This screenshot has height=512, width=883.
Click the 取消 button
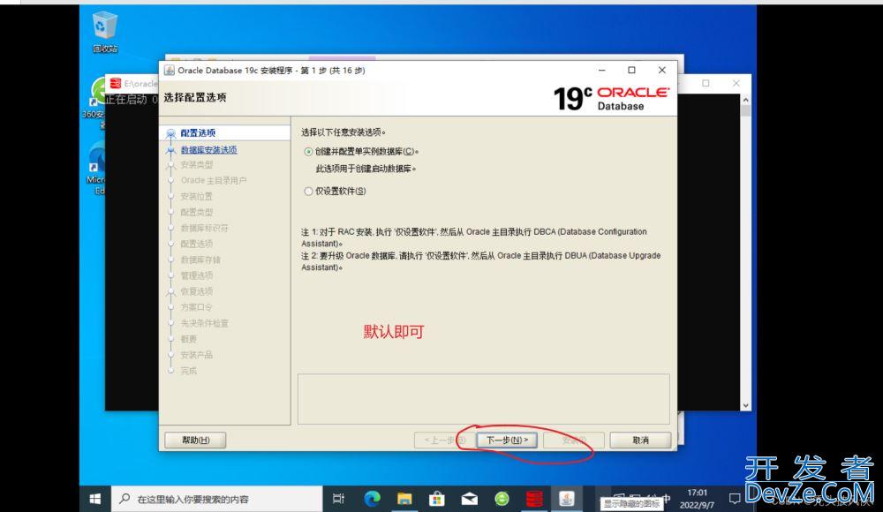(x=640, y=440)
